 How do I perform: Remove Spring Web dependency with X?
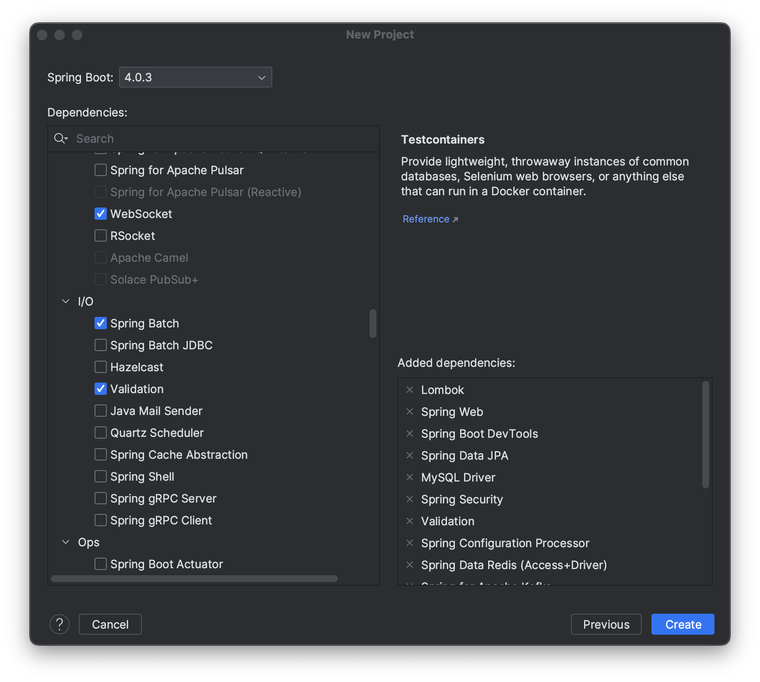410,411
